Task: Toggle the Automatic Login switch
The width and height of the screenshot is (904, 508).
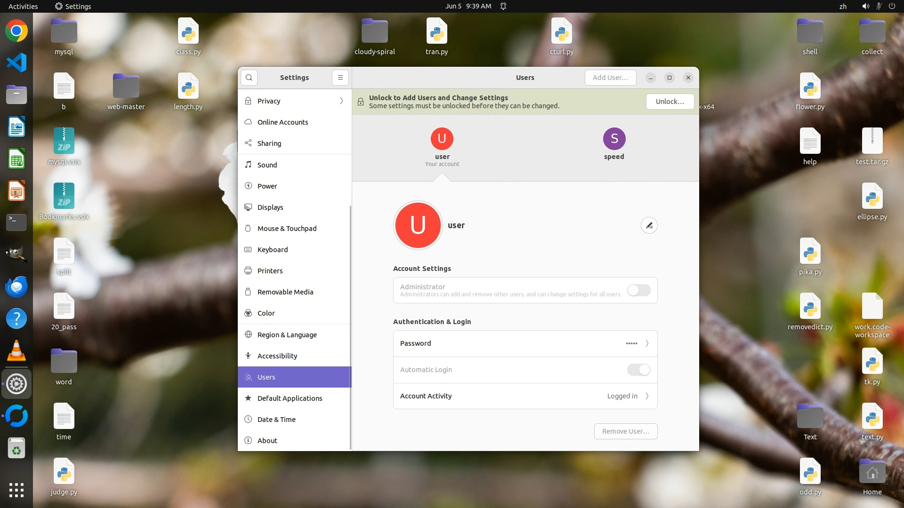Action: (638, 370)
